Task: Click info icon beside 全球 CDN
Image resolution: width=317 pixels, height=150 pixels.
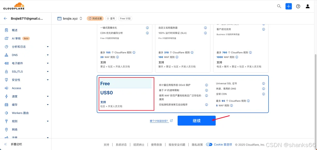Action: [264, 94]
